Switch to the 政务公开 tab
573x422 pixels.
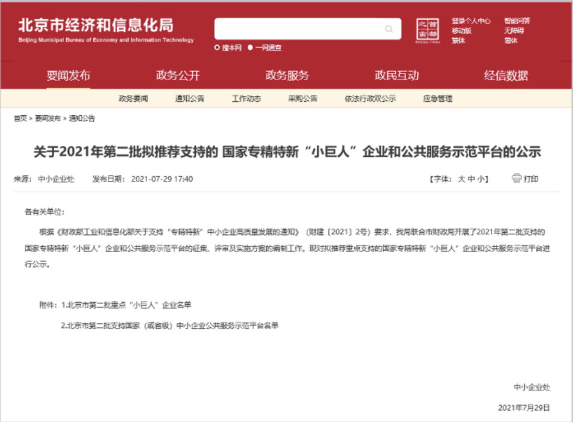(178, 75)
